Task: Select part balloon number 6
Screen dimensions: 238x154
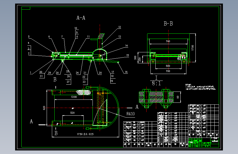Action: 49,37
